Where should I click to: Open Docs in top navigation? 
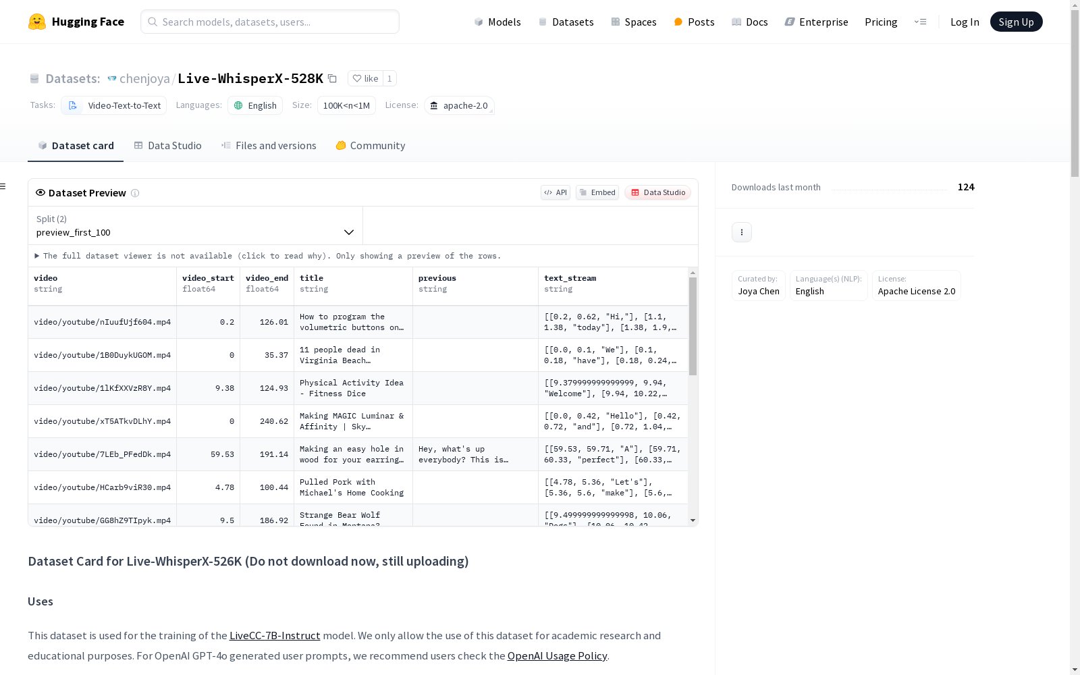(x=750, y=22)
